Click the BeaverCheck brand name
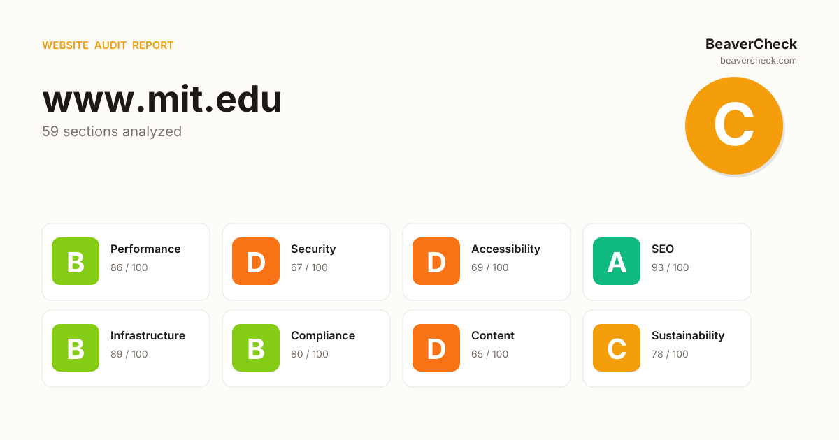Viewport: 839px width, 440px height. point(751,44)
